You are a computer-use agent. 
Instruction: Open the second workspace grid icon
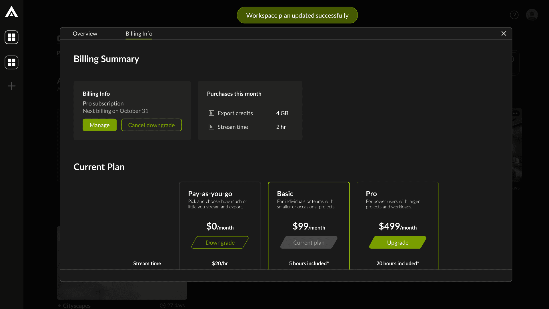click(x=11, y=62)
